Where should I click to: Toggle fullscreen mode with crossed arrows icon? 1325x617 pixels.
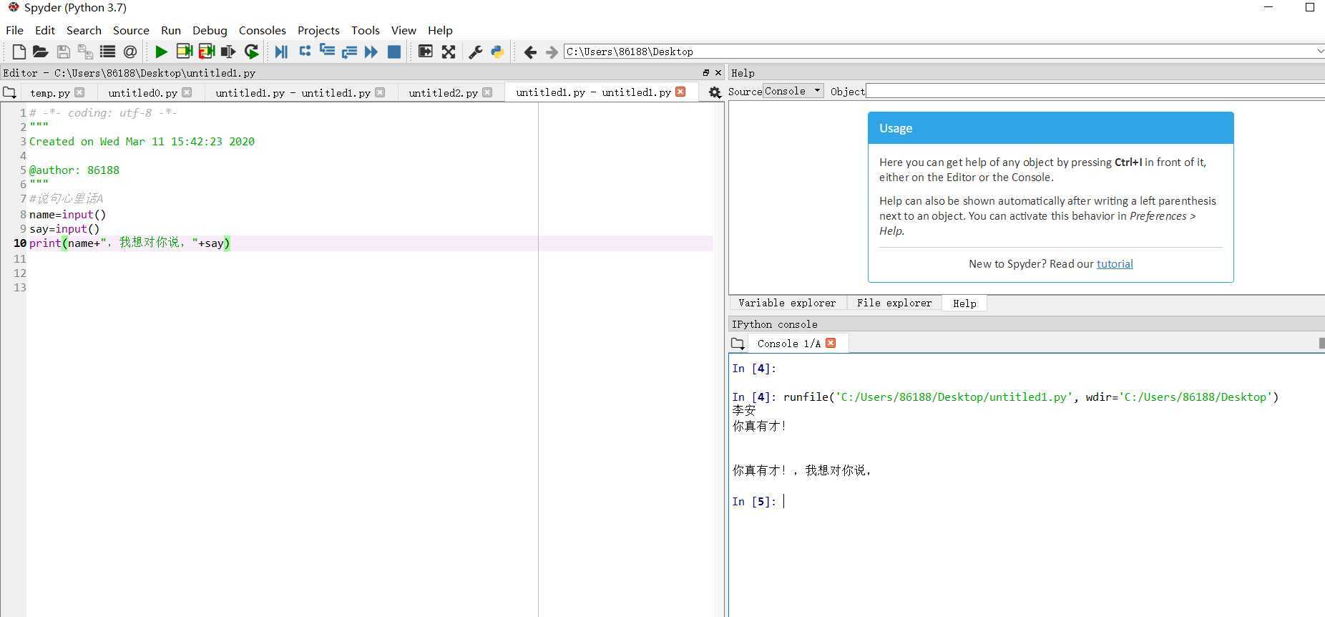click(x=449, y=52)
